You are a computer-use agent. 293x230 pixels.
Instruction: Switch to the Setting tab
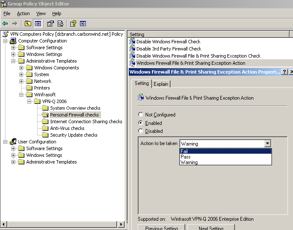pos(141,83)
